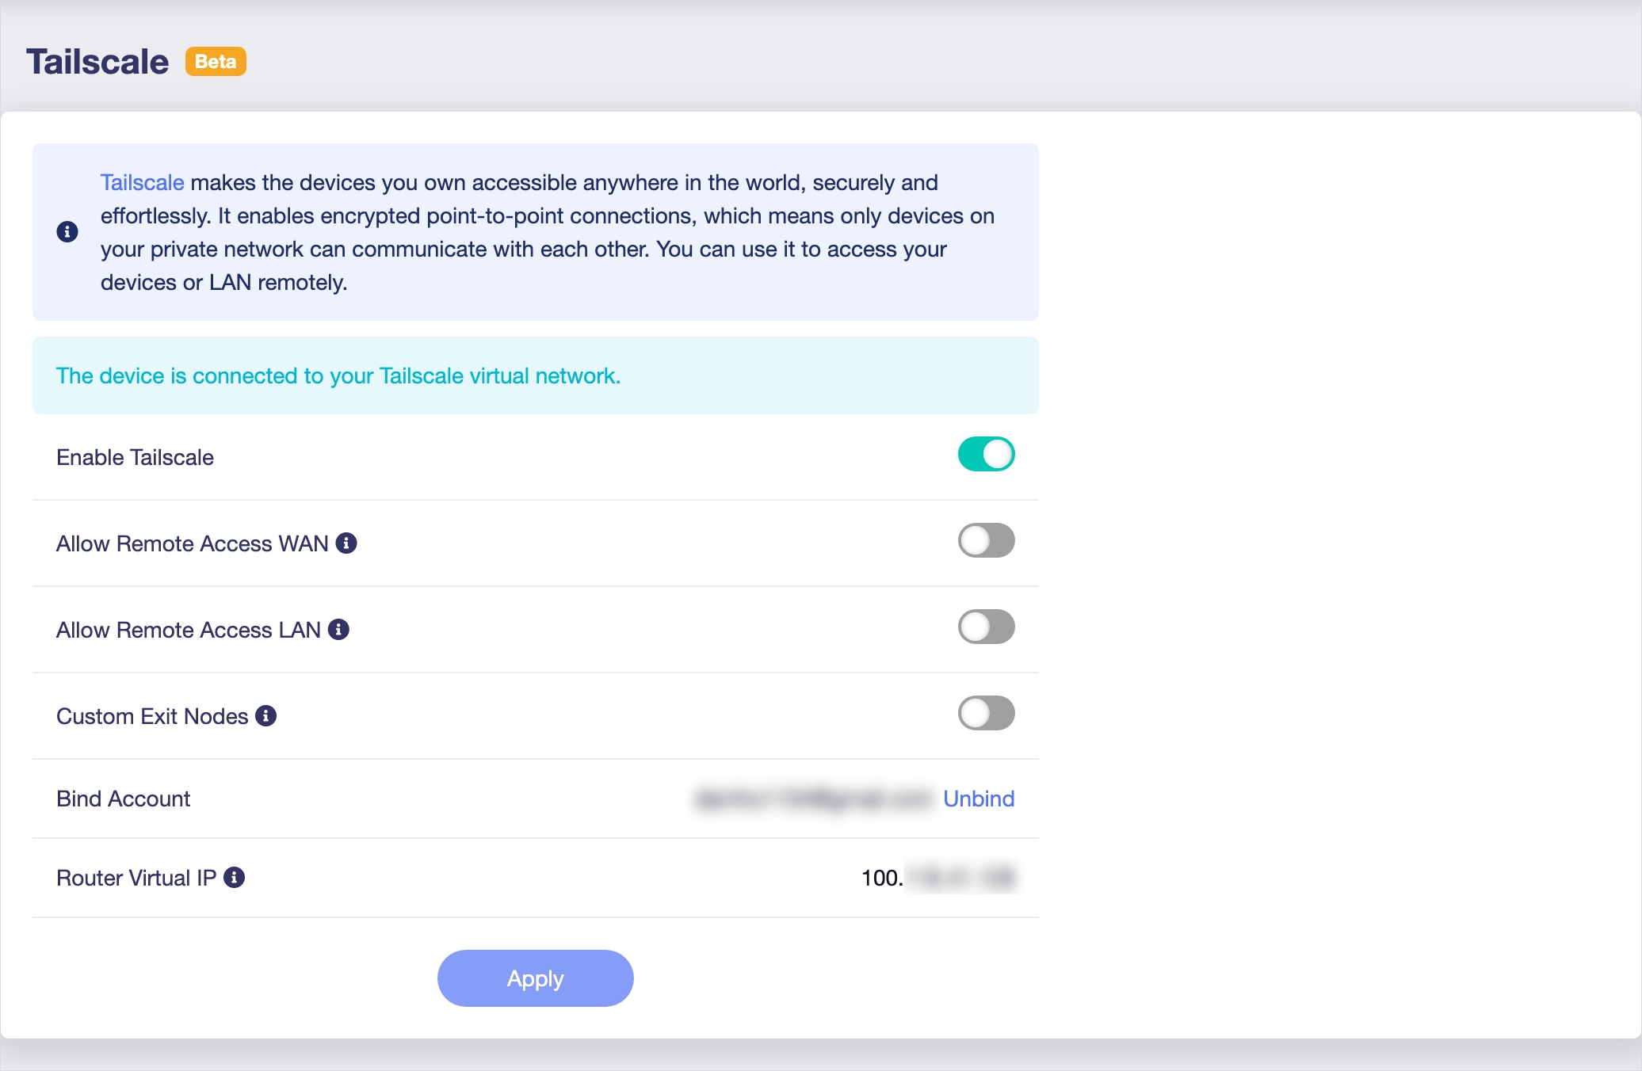Click the orange Beta badge
The image size is (1642, 1071).
click(x=216, y=61)
